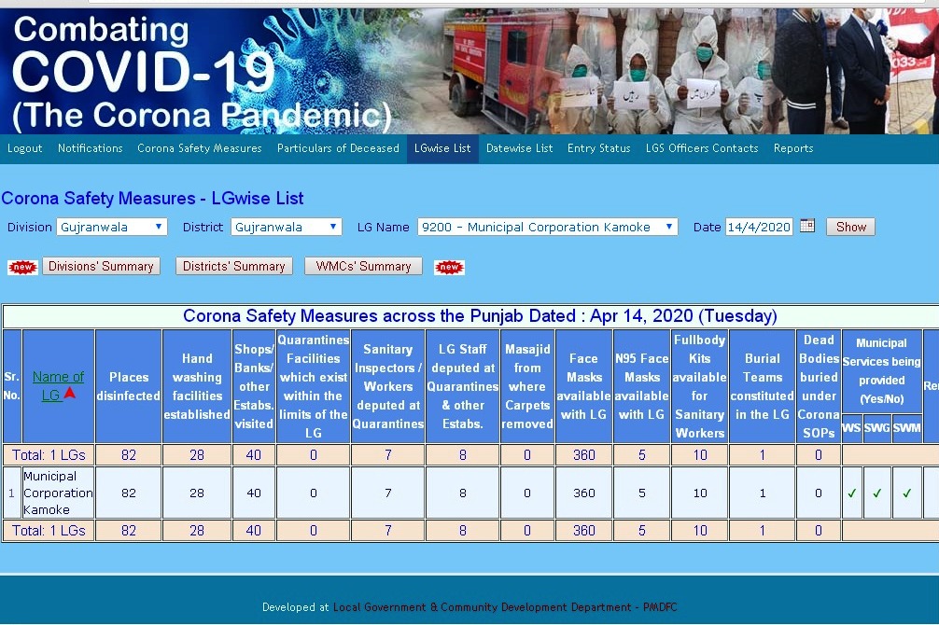Click the table title dated Apr 14, 2020
This screenshot has height=625, width=939.
tap(480, 315)
